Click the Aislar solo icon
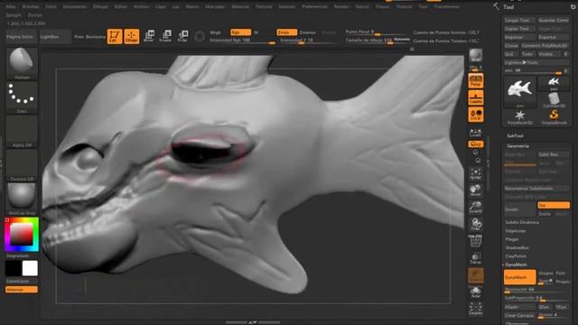578x325 pixels. (476, 292)
